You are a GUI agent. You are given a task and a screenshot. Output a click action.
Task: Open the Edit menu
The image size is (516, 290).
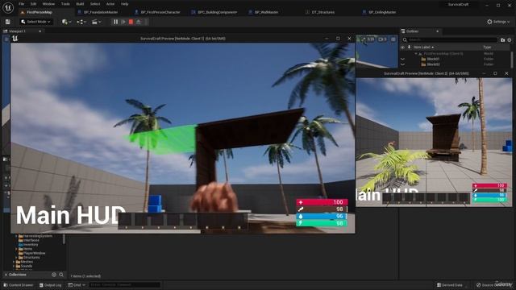(x=33, y=4)
